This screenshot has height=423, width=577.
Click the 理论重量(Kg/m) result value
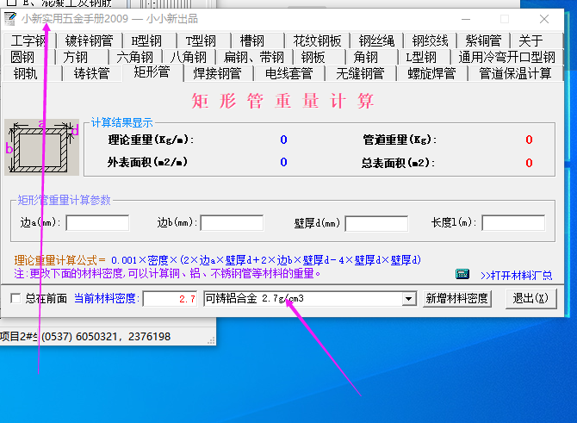click(x=283, y=140)
